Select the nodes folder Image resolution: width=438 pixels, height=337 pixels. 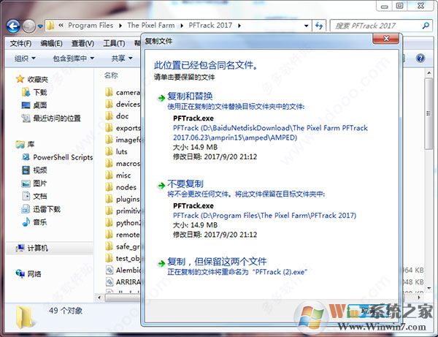(121, 187)
